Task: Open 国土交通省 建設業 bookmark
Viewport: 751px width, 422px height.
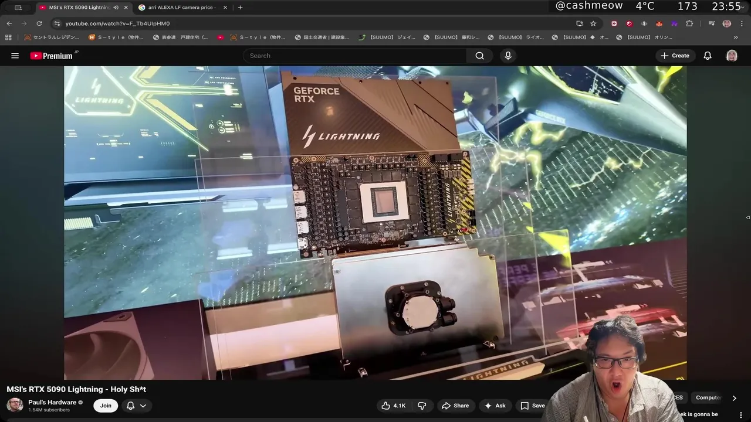Action: [x=321, y=38]
